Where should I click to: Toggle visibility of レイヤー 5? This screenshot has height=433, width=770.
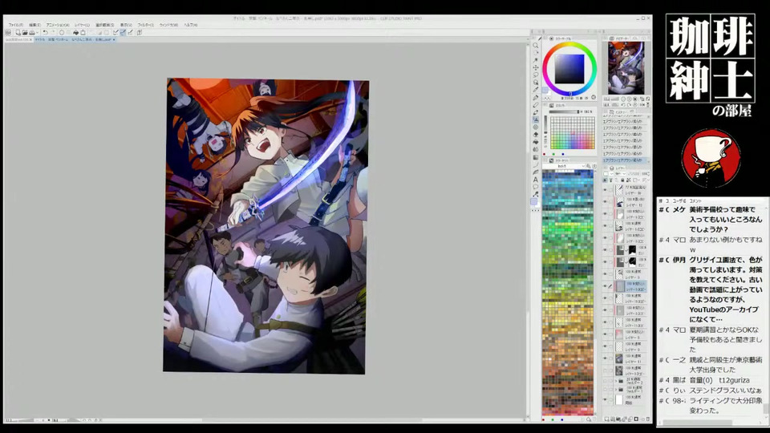(605, 334)
